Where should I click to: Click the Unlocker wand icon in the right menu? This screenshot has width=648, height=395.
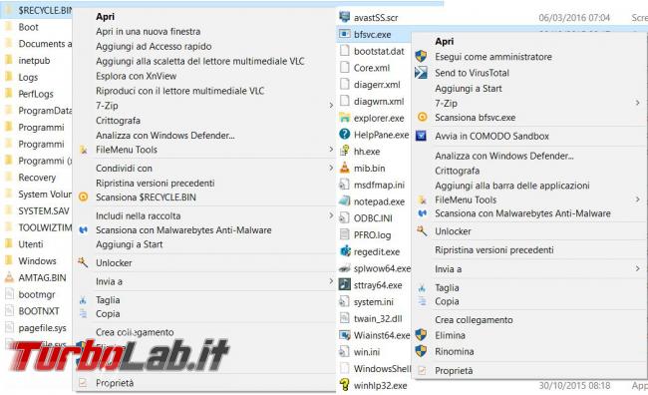pyautogui.click(x=422, y=231)
